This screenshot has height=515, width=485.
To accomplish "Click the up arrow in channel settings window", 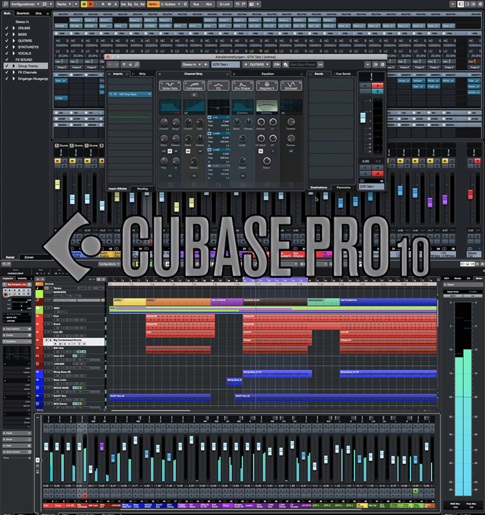I will click(124, 64).
